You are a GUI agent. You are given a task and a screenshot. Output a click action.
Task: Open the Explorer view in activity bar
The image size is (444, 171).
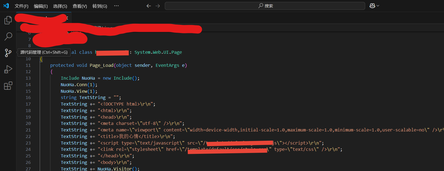click(8, 20)
